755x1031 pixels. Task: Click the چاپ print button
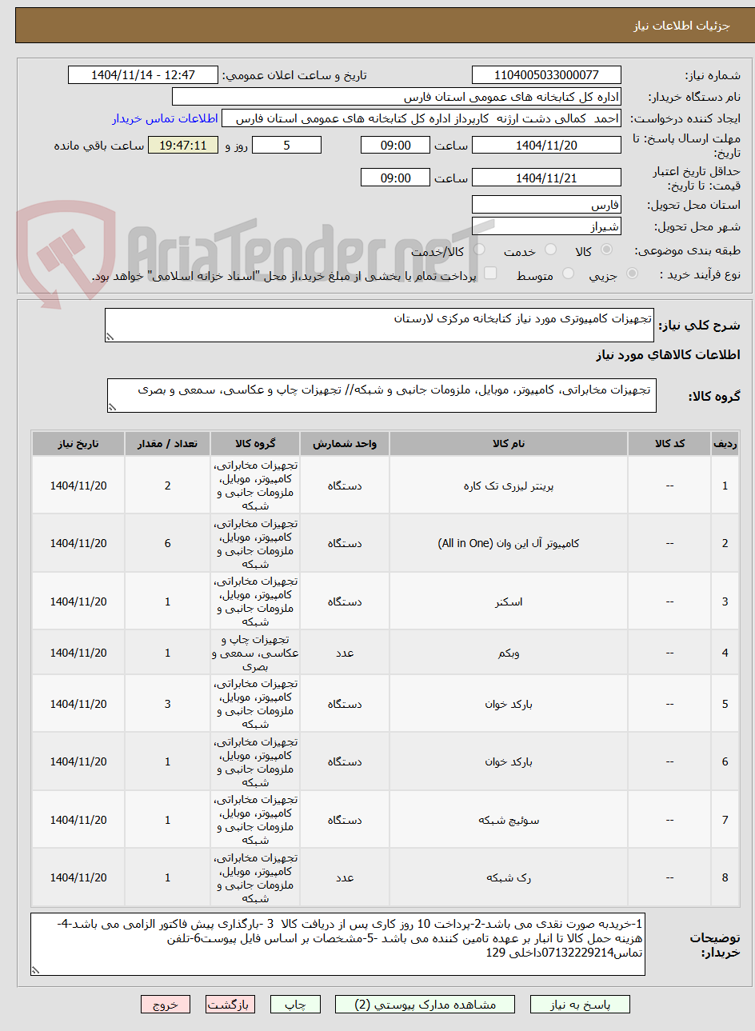[x=295, y=1005]
